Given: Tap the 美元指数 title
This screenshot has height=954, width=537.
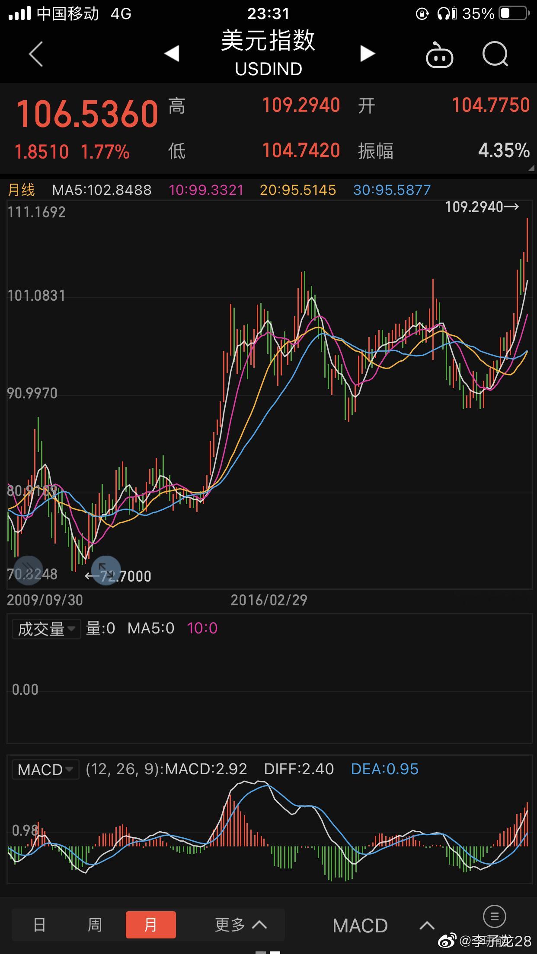Looking at the screenshot, I should [268, 41].
